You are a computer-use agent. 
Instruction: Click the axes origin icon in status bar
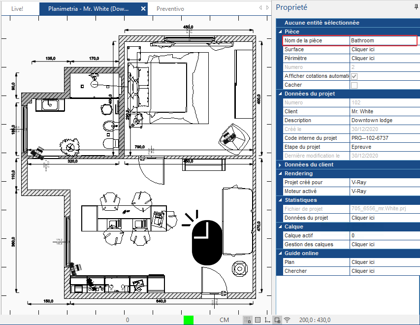coord(267,320)
